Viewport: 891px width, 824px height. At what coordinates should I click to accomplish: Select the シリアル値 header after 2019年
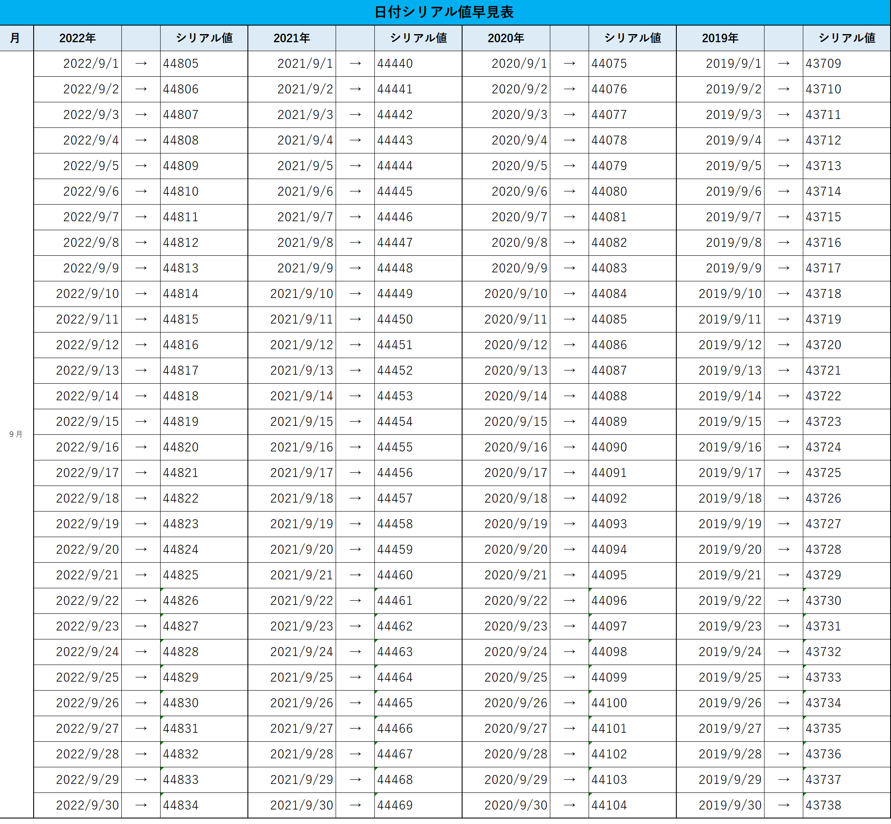point(847,38)
